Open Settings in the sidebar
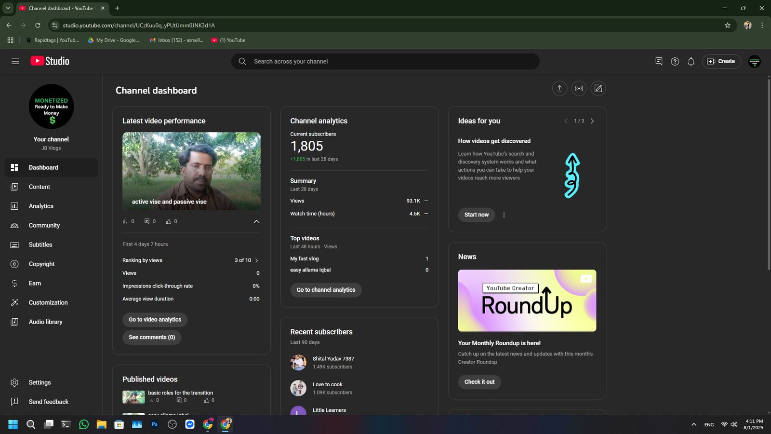 [x=51, y=382]
